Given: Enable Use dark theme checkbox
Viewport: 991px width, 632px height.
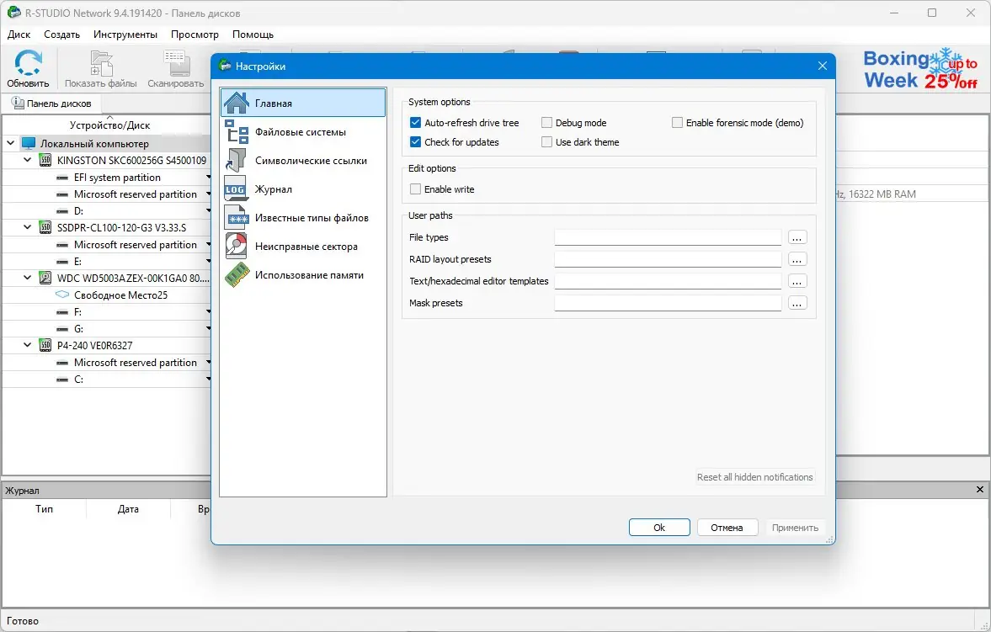Looking at the screenshot, I should point(546,142).
